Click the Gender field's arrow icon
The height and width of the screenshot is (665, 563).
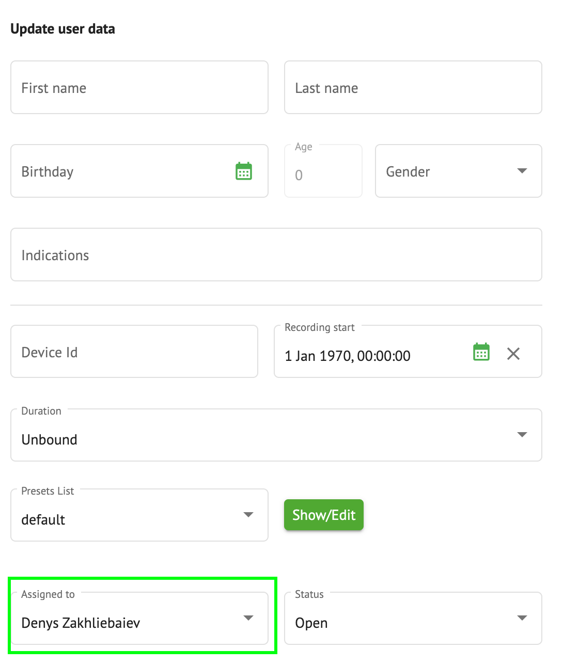tap(522, 171)
